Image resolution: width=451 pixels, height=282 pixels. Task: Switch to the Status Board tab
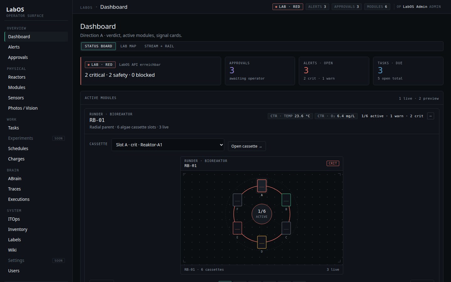pos(98,46)
